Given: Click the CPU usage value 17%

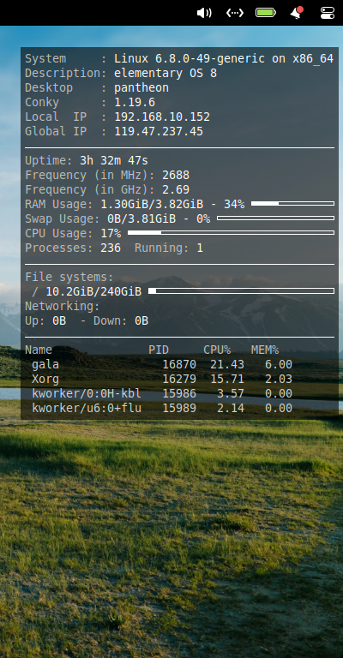Looking at the screenshot, I should tap(111, 233).
